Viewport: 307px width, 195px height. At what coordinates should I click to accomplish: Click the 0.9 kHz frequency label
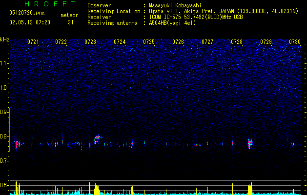click(4, 112)
